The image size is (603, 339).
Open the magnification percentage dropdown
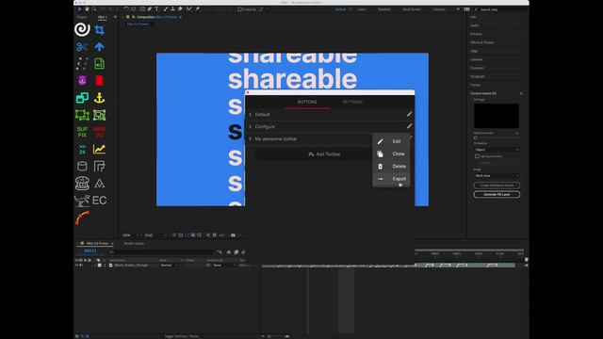click(130, 235)
